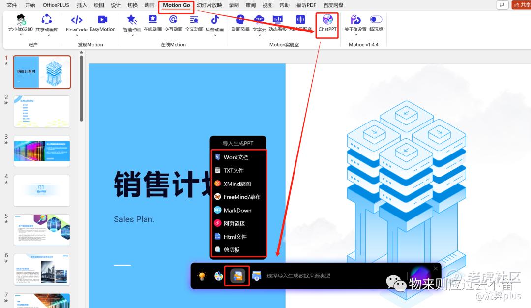
Task: Open EasyMotion from the ribbon
Action: pos(103,23)
